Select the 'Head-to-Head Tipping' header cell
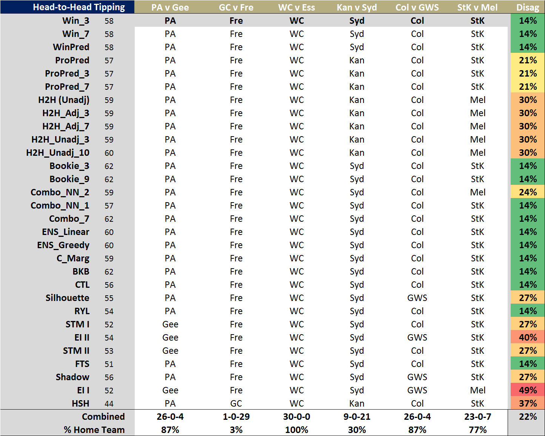 click(x=67, y=7)
